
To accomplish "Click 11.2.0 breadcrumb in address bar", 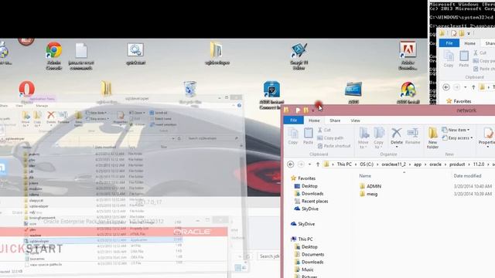I will (x=479, y=164).
